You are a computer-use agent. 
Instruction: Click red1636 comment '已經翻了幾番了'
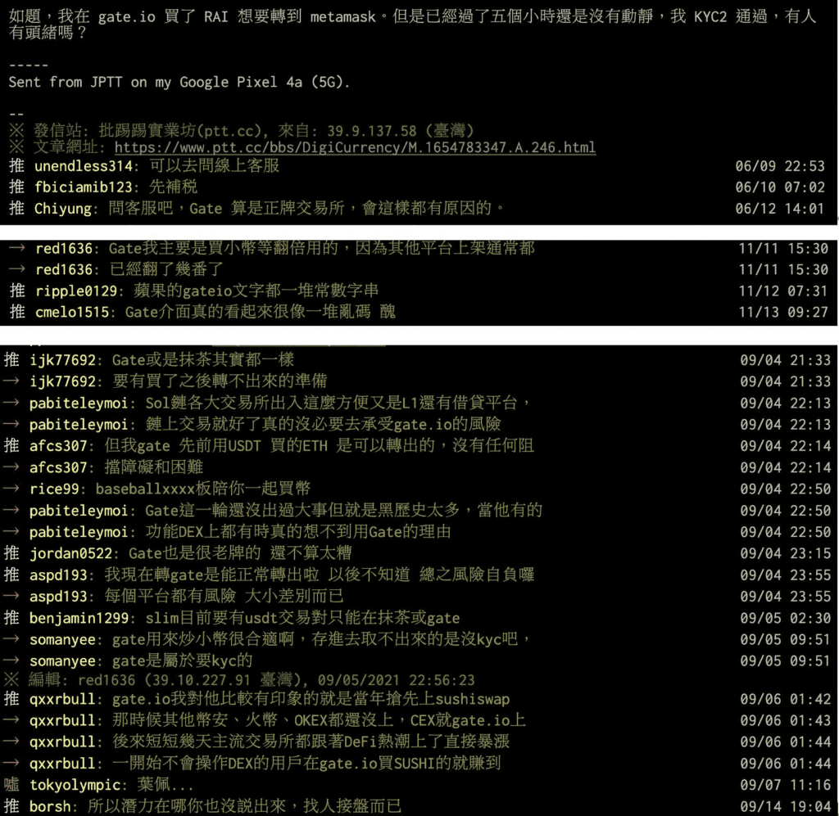(x=166, y=268)
